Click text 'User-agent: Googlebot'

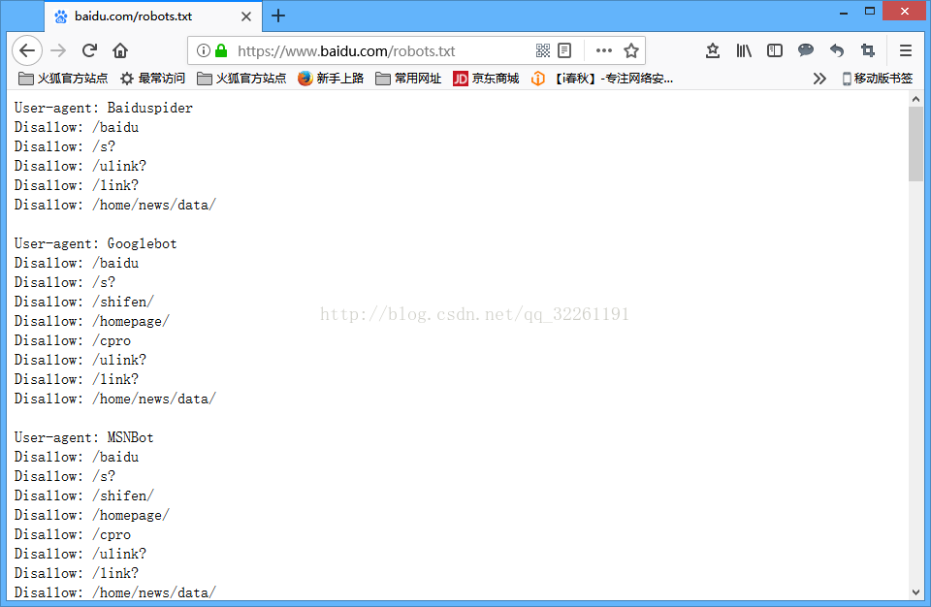96,243
